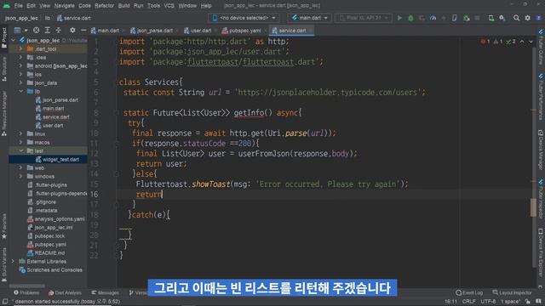Image resolution: width=545 pixels, height=306 pixels.
Task: Expand the External Libraries node
Action: [14, 261]
